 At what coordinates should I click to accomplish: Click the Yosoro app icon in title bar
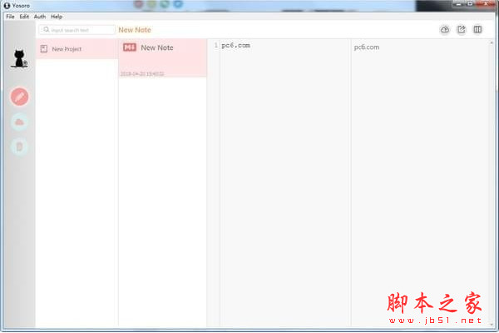coord(7,6)
